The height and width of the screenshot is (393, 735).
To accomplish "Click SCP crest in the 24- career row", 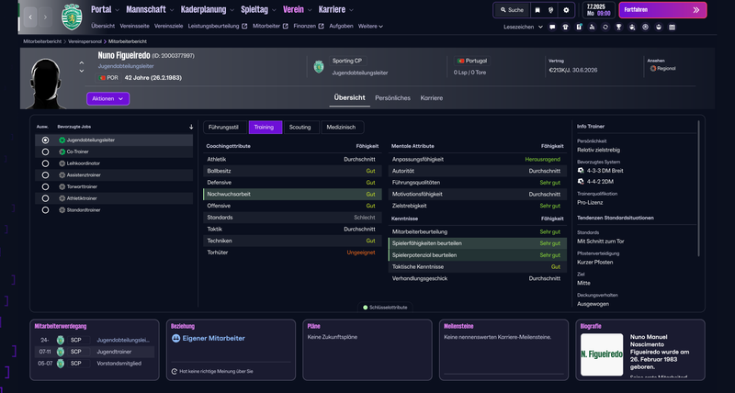I will coord(60,340).
